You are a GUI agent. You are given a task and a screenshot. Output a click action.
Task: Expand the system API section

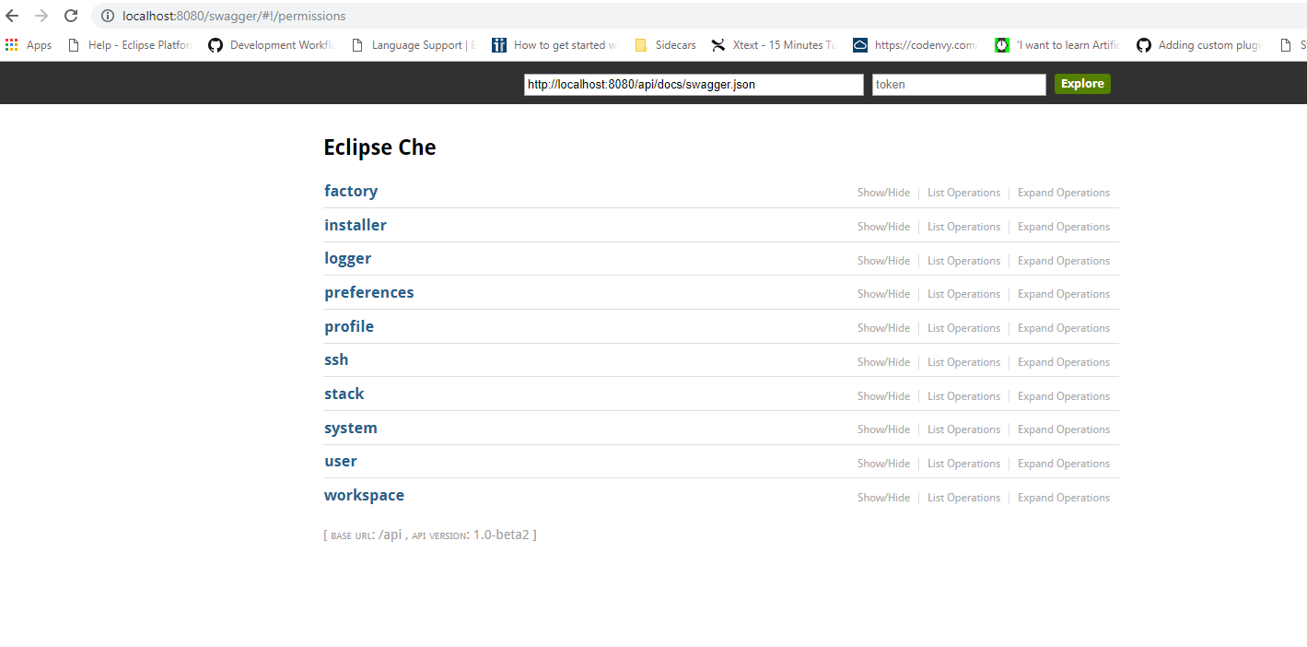[351, 428]
